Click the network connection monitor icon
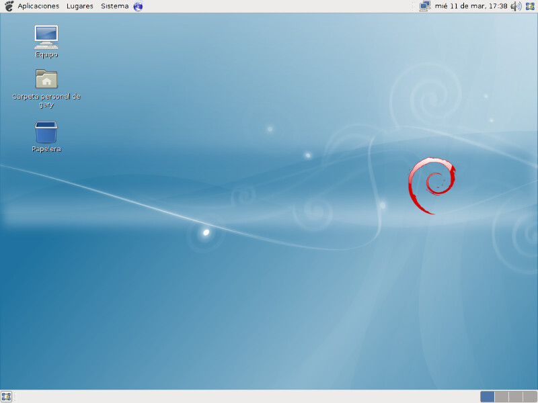 click(424, 6)
